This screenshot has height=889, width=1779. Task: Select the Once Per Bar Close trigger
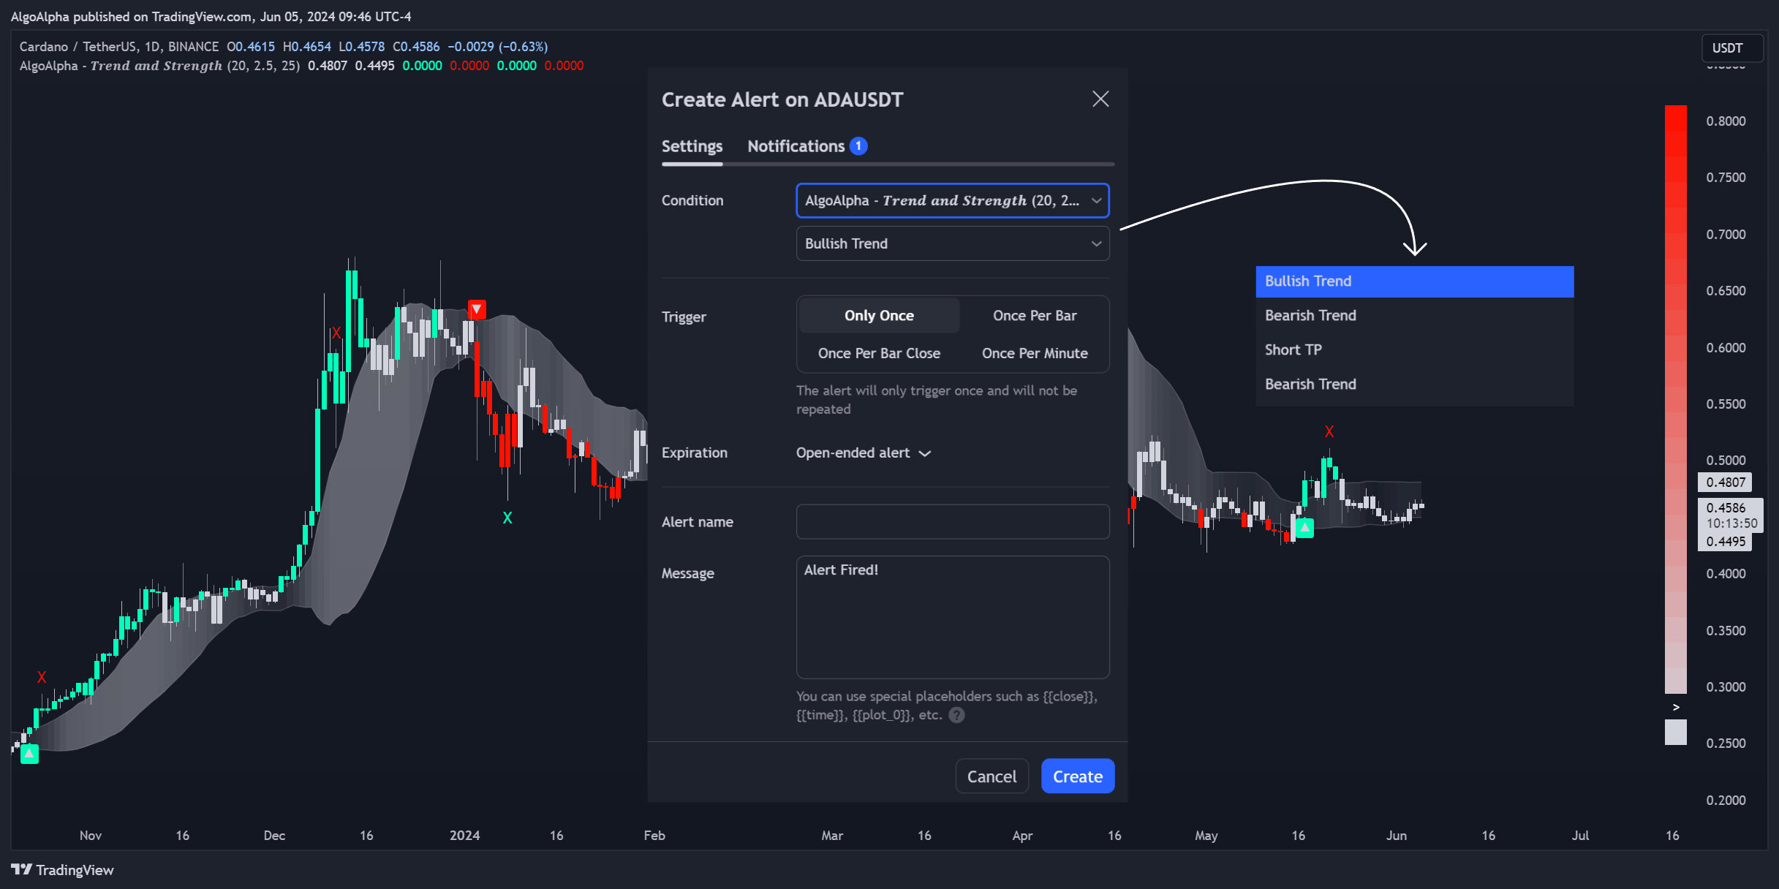(x=879, y=353)
